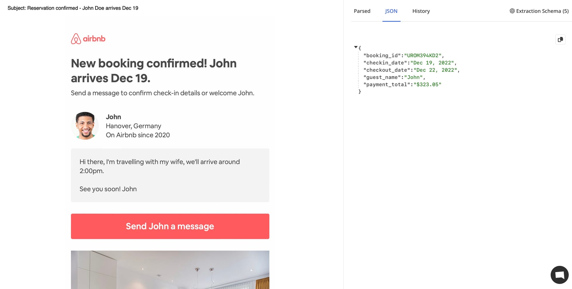
Task: Click the bold guest name John beside the photo
Action: [113, 117]
